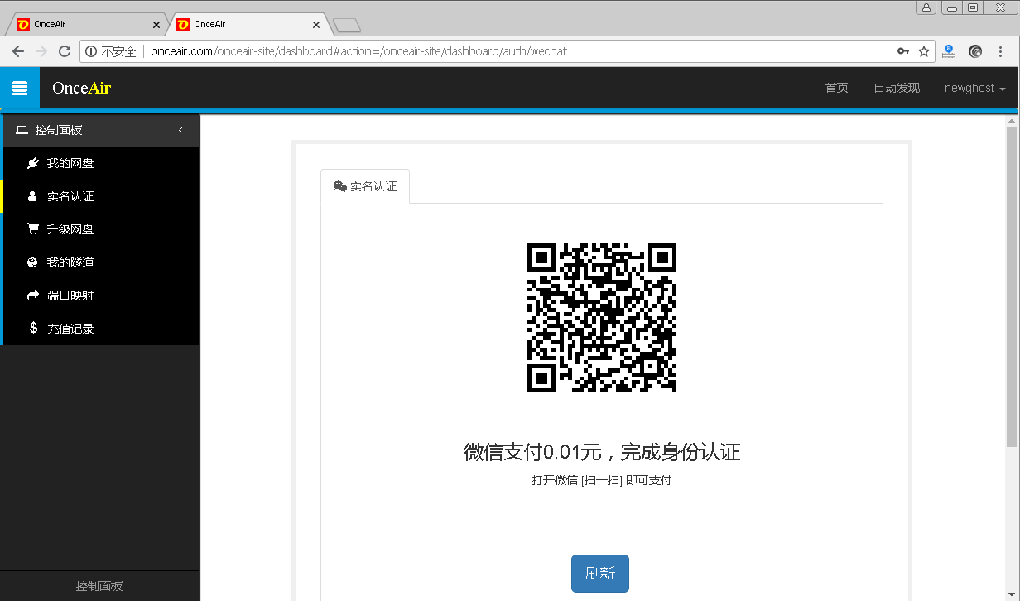
Task: Click the 微信支付0.01元 heading text
Action: coord(602,452)
